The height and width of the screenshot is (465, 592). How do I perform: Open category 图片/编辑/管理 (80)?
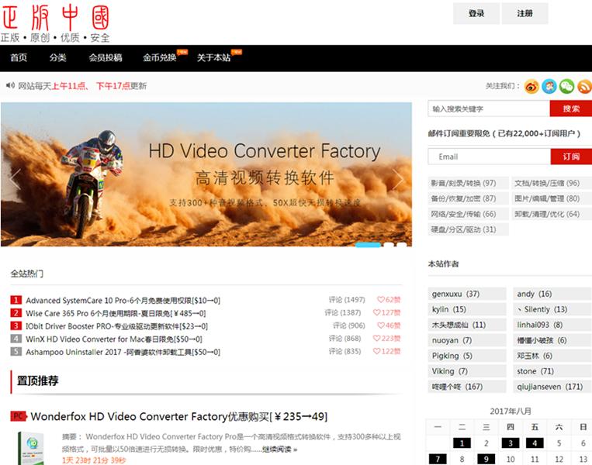[552, 198]
